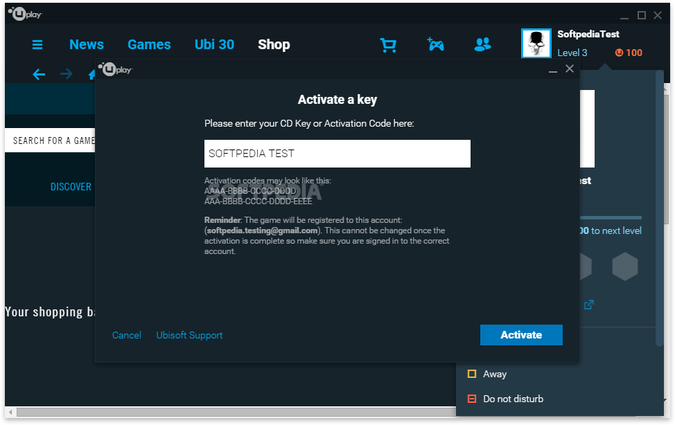Click the level progress bar

pos(611,217)
